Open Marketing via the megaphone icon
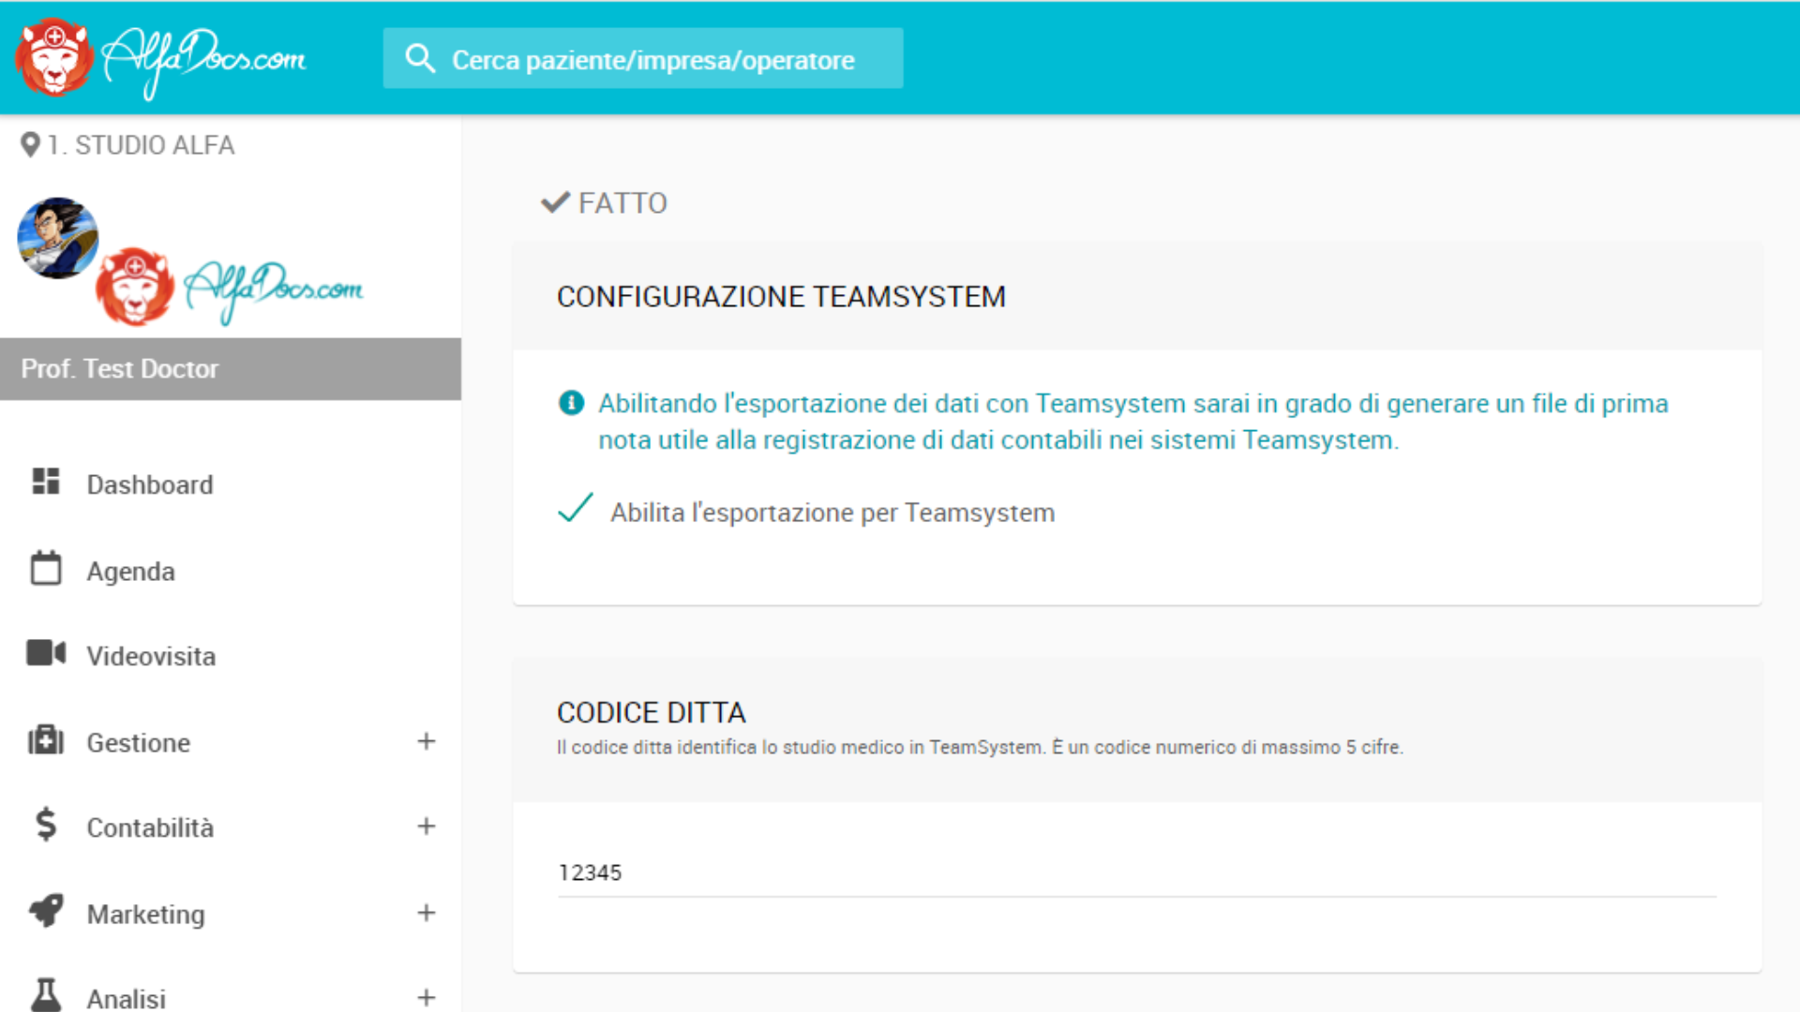Screen dimensions: 1800x1012 point(45,911)
